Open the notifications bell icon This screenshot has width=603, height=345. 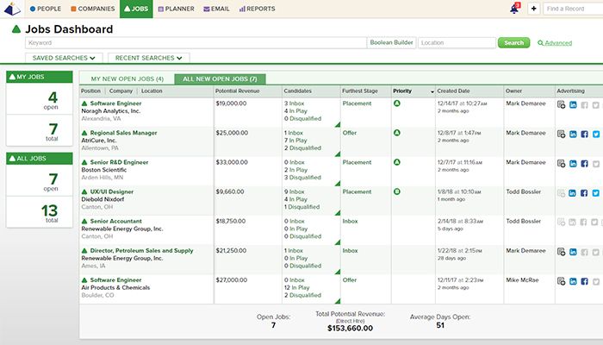tap(515, 9)
